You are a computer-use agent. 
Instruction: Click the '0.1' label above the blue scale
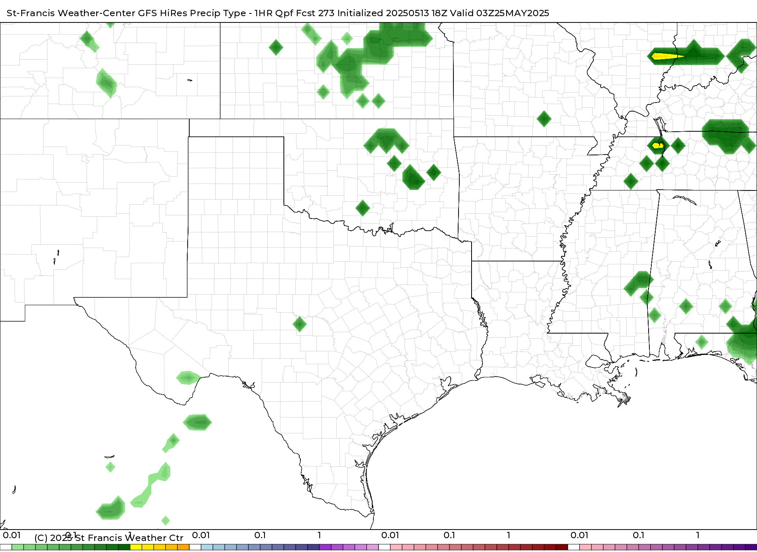[260, 535]
